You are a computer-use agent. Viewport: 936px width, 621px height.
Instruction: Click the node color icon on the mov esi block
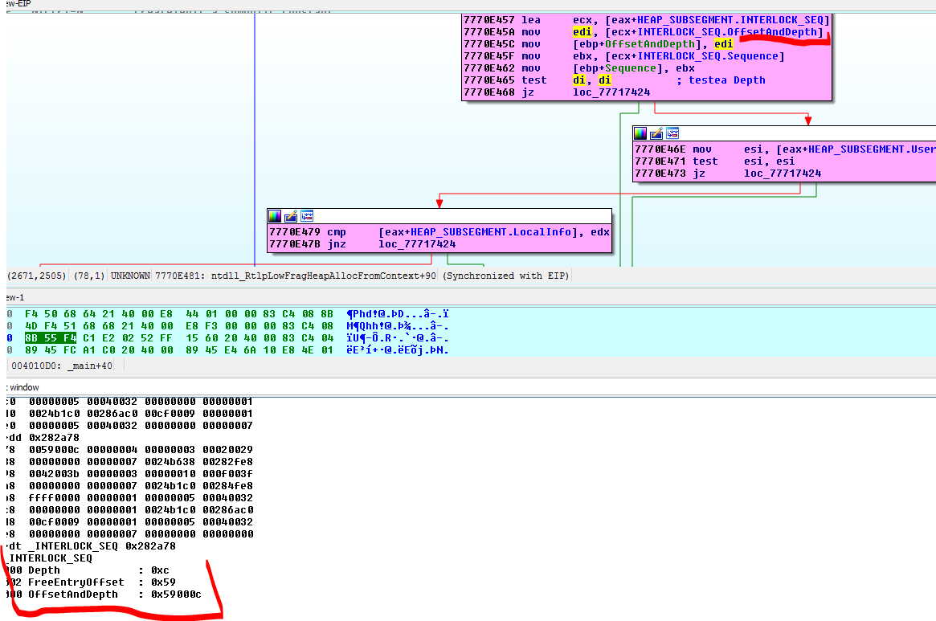pos(640,133)
